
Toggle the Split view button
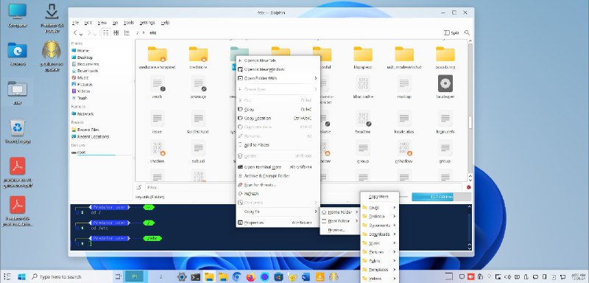[451, 32]
